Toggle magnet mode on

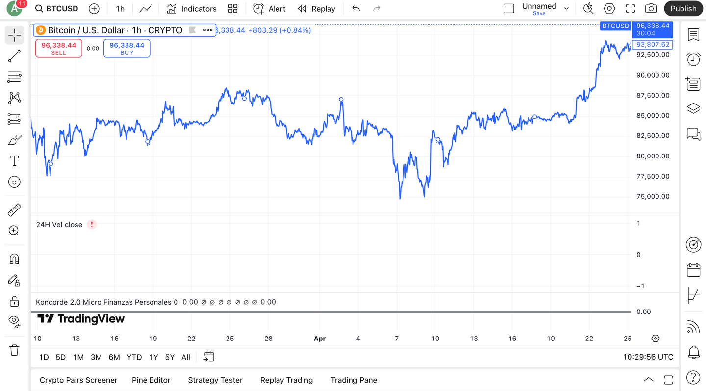click(x=14, y=259)
